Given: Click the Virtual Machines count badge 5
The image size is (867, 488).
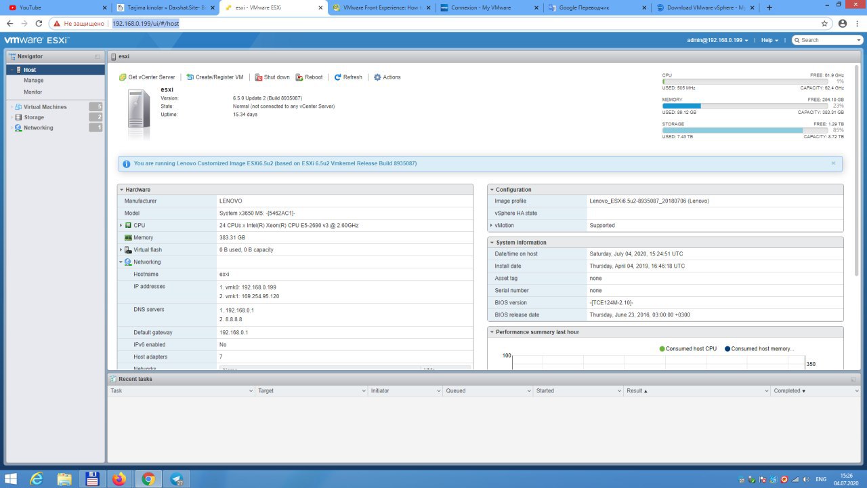Looking at the screenshot, I should (x=96, y=107).
